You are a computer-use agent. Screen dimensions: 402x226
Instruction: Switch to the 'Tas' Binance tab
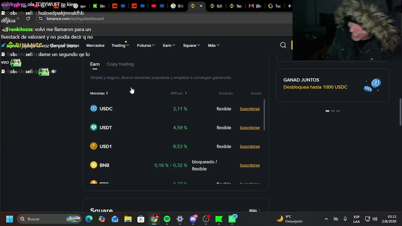[x=236, y=6]
